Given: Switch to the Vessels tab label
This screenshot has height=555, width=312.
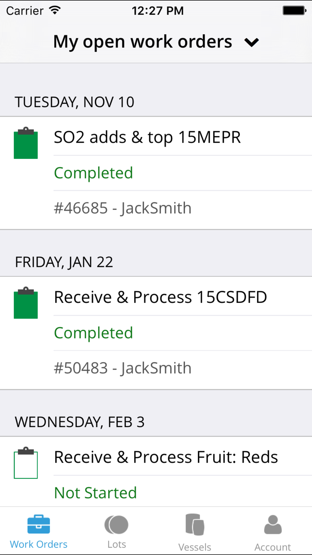Looking at the screenshot, I should click(x=195, y=547).
